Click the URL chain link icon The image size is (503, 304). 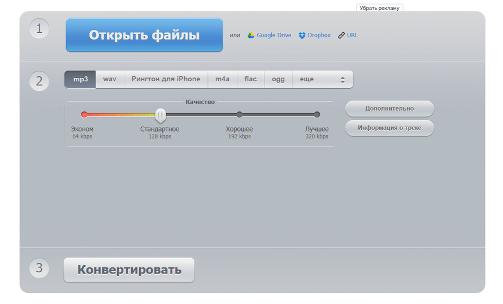pyautogui.click(x=341, y=35)
